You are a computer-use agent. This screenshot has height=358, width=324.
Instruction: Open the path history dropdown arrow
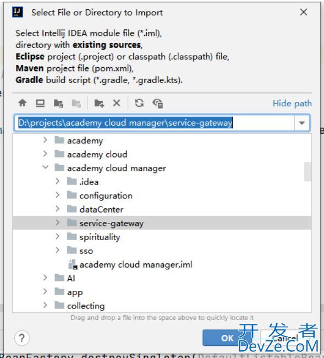point(302,123)
